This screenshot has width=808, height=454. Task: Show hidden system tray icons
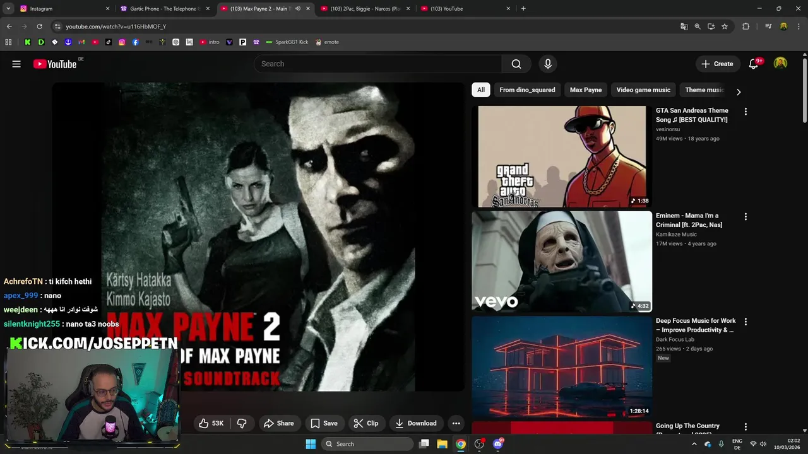tap(694, 444)
